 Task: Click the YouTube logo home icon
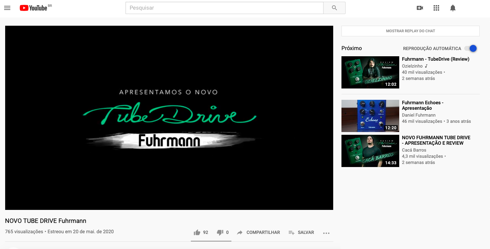pos(33,8)
